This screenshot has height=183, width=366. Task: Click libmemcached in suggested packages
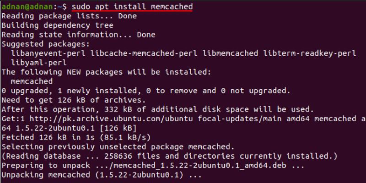pos(230,54)
